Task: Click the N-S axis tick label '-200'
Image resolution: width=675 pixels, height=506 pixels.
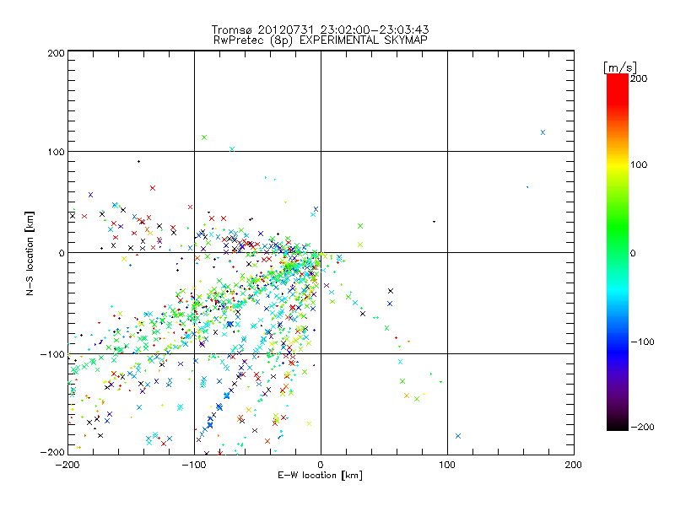Action: point(52,452)
